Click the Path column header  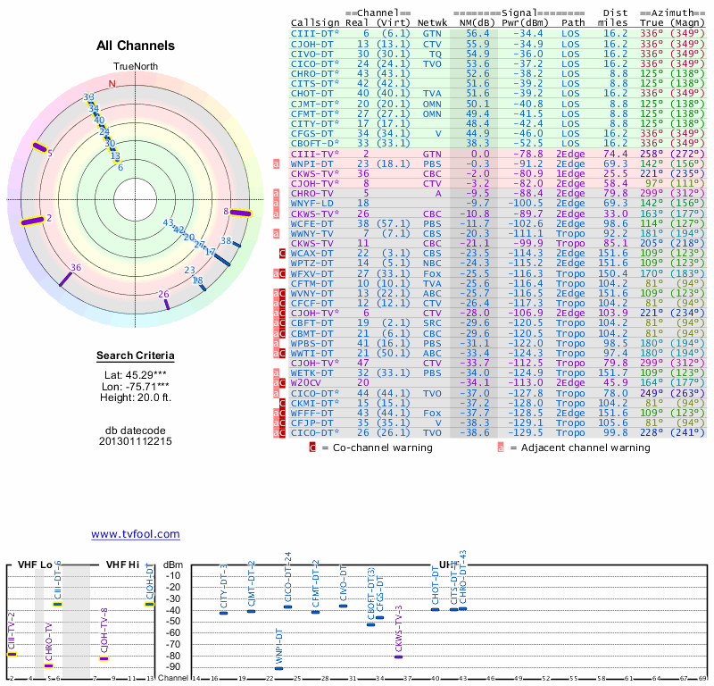(x=573, y=23)
